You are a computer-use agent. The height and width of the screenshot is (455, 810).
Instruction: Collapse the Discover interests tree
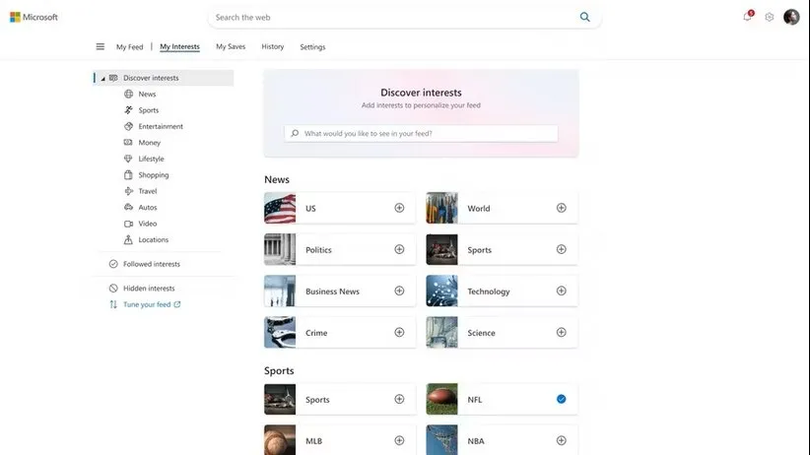(x=103, y=78)
